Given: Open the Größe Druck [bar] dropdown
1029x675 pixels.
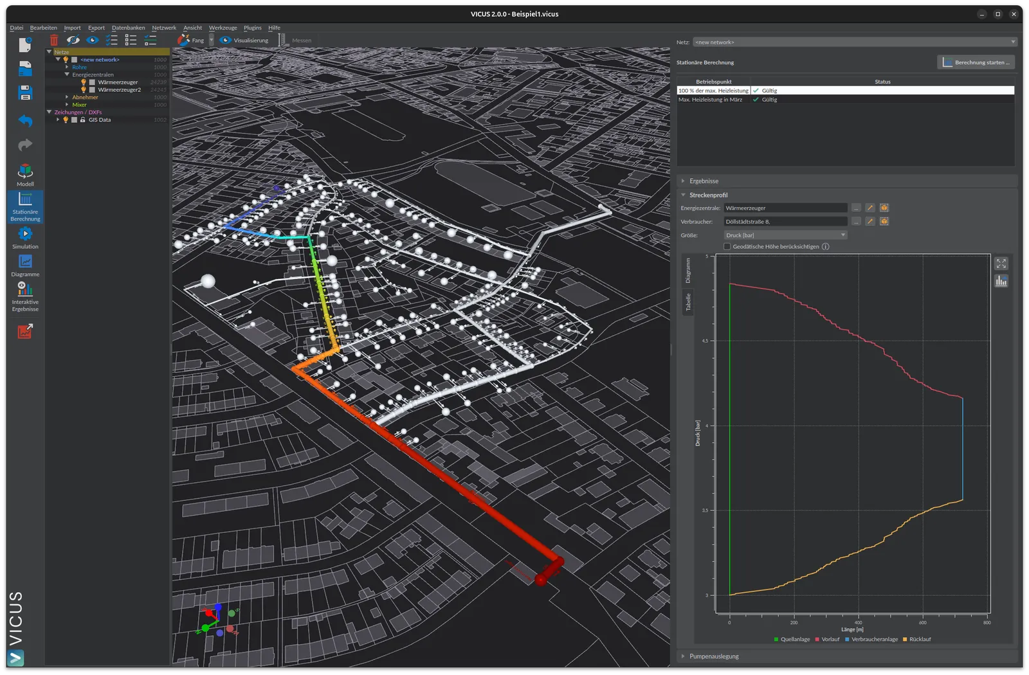Looking at the screenshot, I should (x=785, y=235).
